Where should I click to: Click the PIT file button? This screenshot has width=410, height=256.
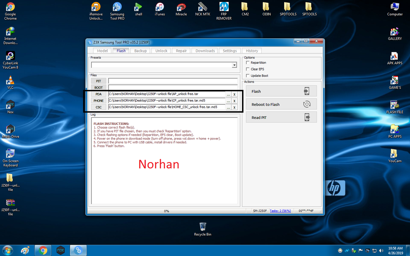pyautogui.click(x=98, y=81)
